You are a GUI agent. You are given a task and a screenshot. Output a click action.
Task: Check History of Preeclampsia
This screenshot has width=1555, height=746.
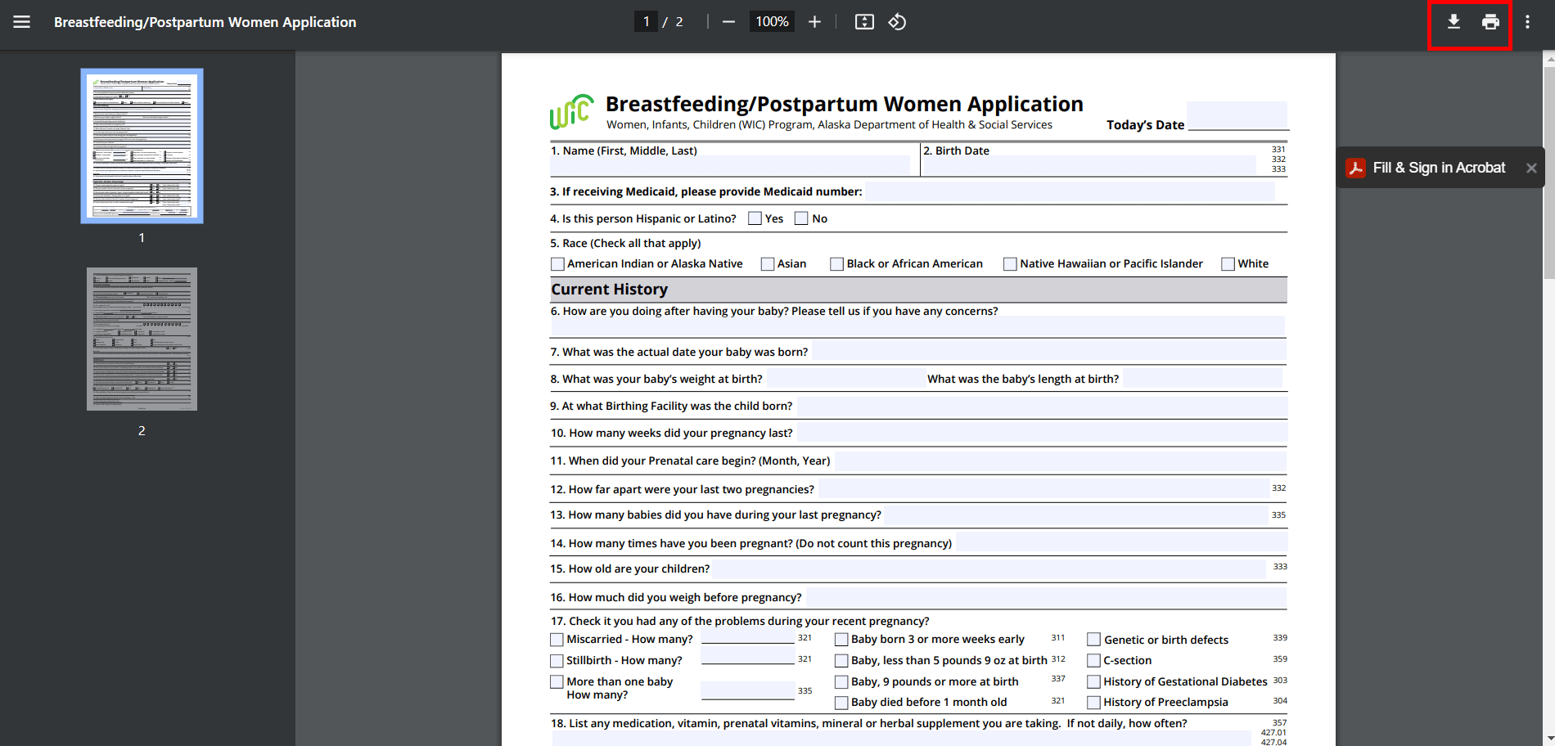1093,703
